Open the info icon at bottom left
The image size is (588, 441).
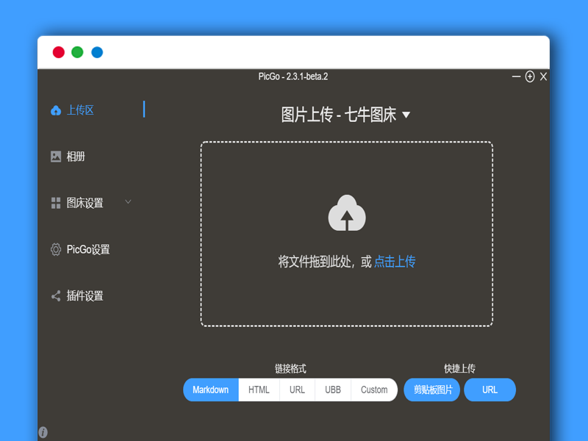tap(43, 432)
